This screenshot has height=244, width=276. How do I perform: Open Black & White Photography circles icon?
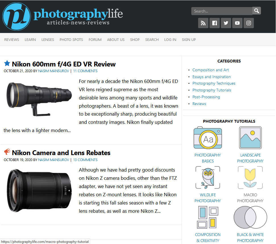(x=250, y=217)
